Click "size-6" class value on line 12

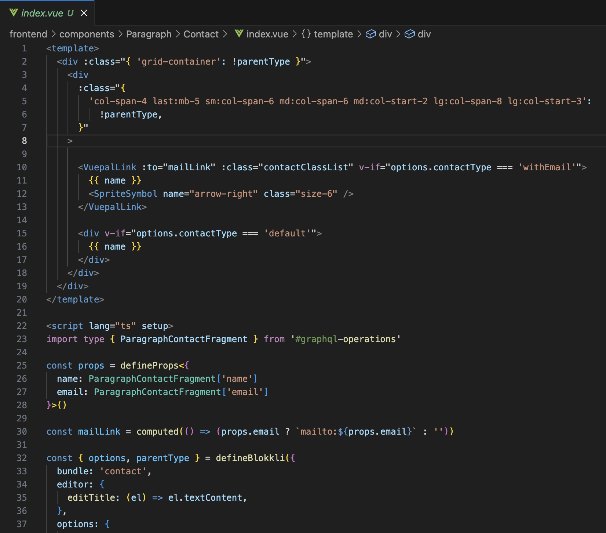316,194
